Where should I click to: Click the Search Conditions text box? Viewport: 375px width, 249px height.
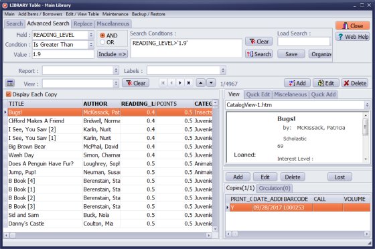pos(186,48)
